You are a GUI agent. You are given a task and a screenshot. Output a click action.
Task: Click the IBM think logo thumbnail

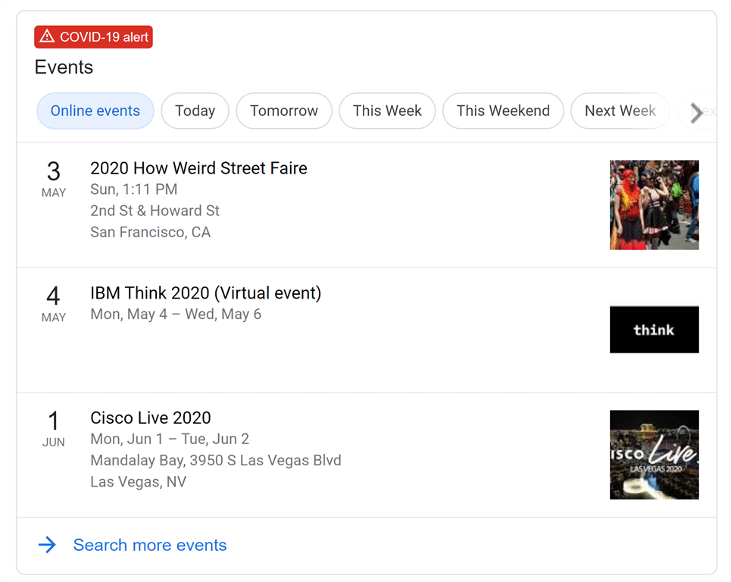pyautogui.click(x=654, y=329)
